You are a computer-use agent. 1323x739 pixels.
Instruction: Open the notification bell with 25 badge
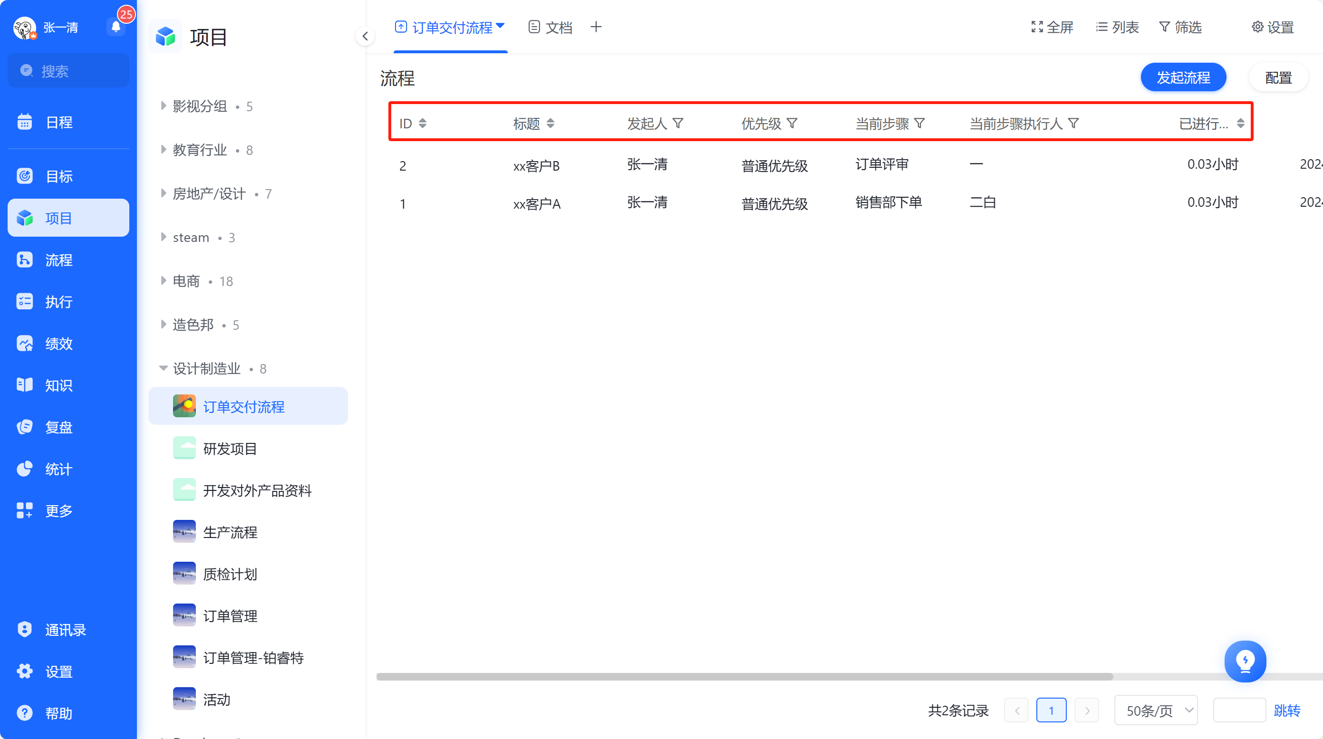click(116, 26)
